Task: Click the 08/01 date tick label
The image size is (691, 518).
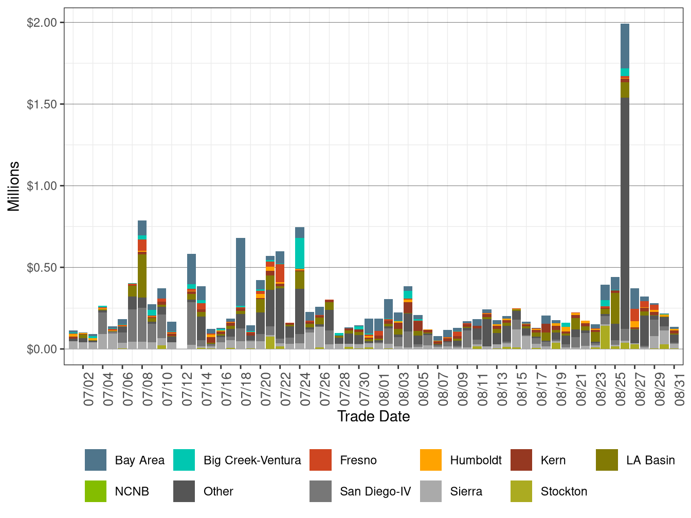Action: 385,389
